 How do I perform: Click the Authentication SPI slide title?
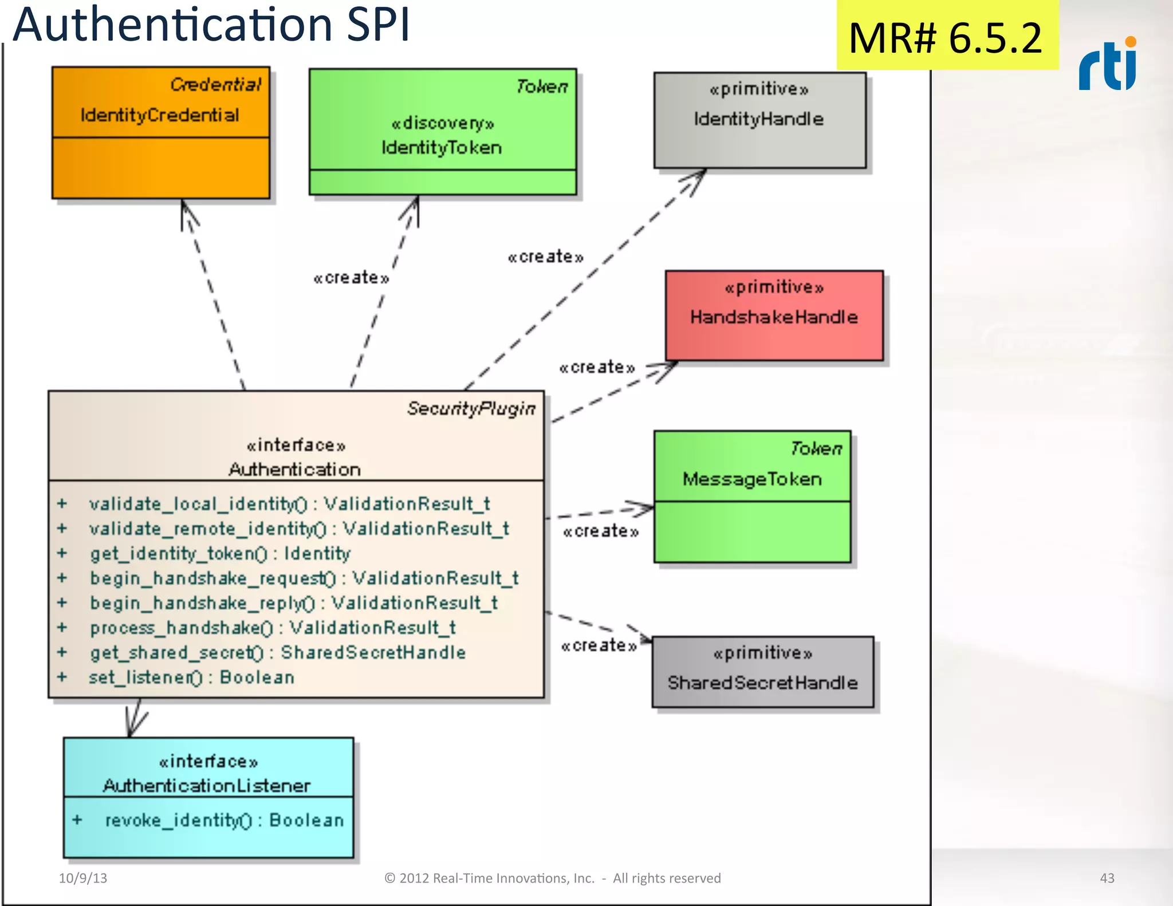(211, 24)
